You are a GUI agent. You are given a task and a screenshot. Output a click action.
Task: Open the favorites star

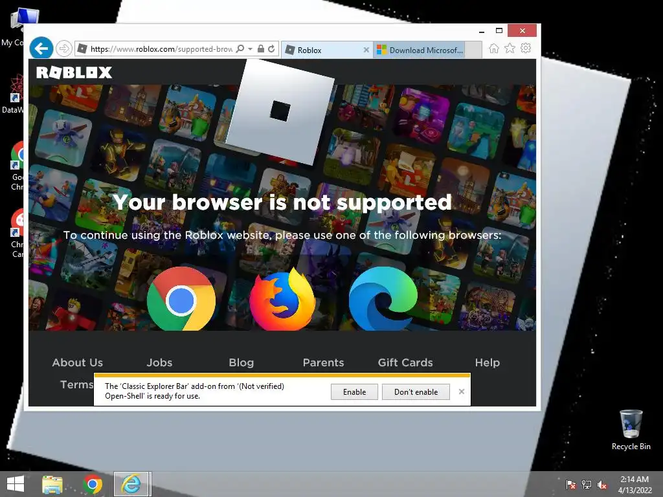(x=510, y=48)
